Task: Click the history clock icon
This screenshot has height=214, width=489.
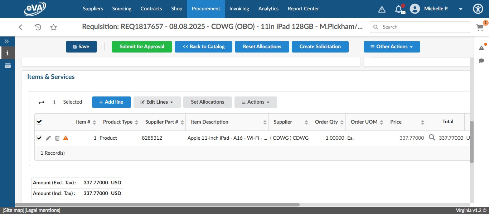Action: point(38,27)
